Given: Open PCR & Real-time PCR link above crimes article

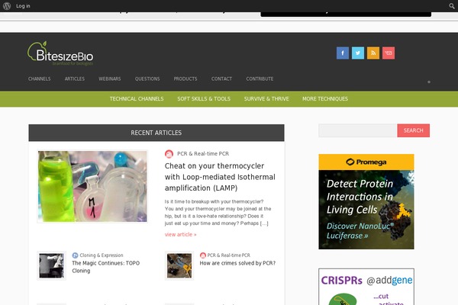Looking at the screenshot, I should pyautogui.click(x=229, y=255).
